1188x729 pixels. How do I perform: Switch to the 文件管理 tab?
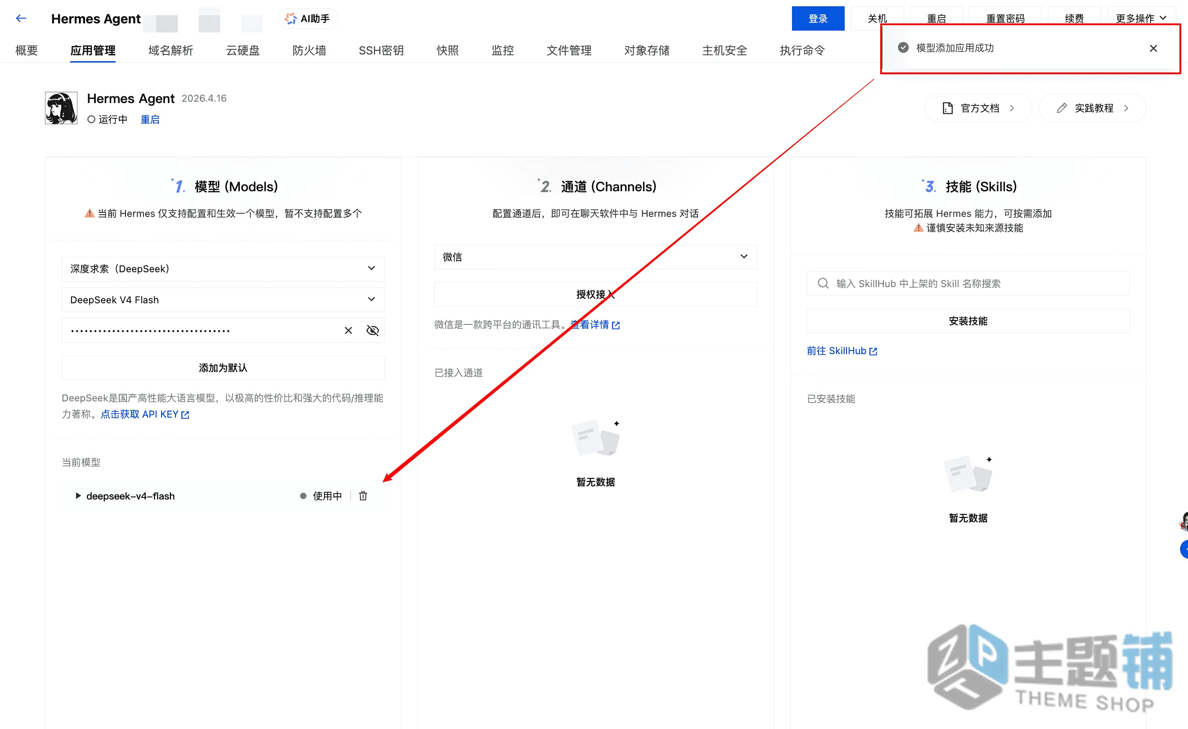click(x=569, y=50)
